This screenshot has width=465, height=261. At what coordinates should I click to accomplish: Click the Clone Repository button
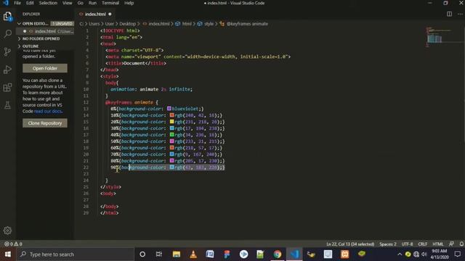(45, 123)
